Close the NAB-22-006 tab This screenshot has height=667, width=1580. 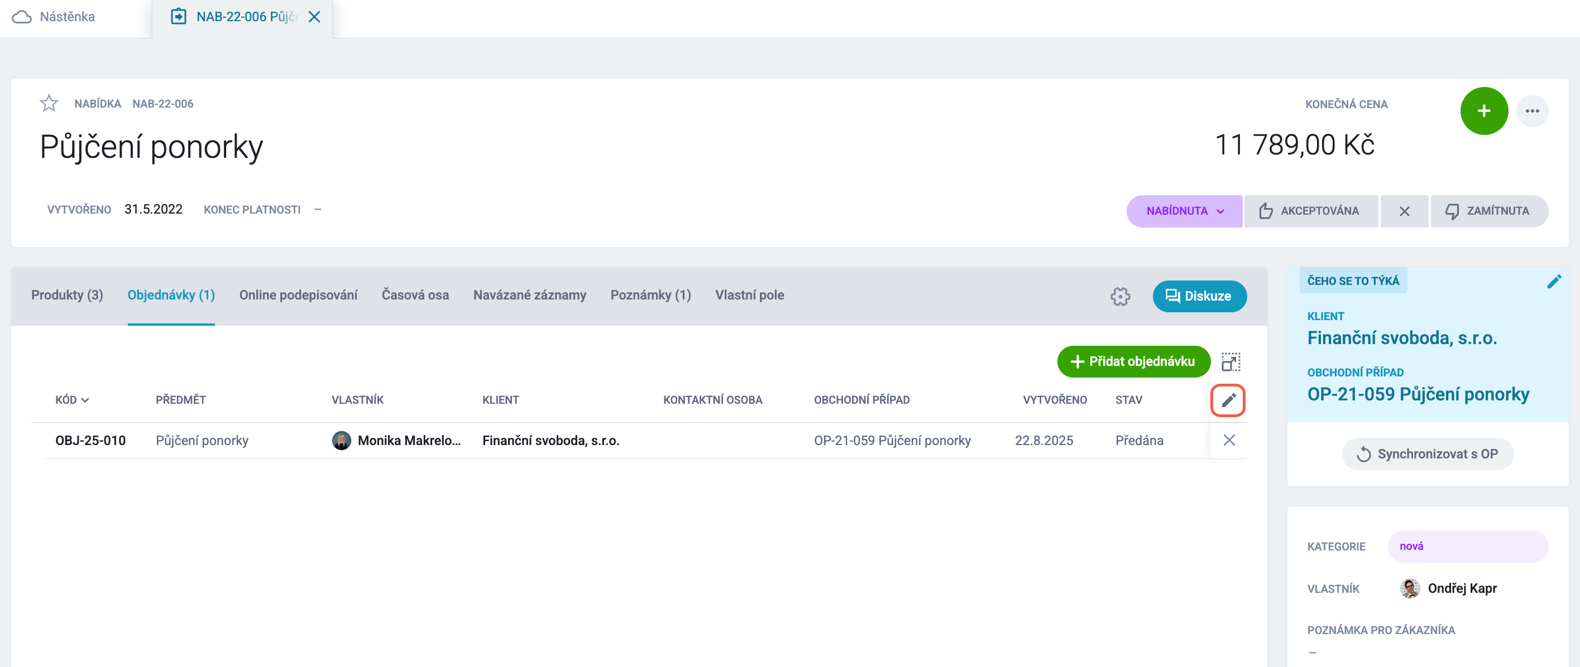[x=314, y=17]
